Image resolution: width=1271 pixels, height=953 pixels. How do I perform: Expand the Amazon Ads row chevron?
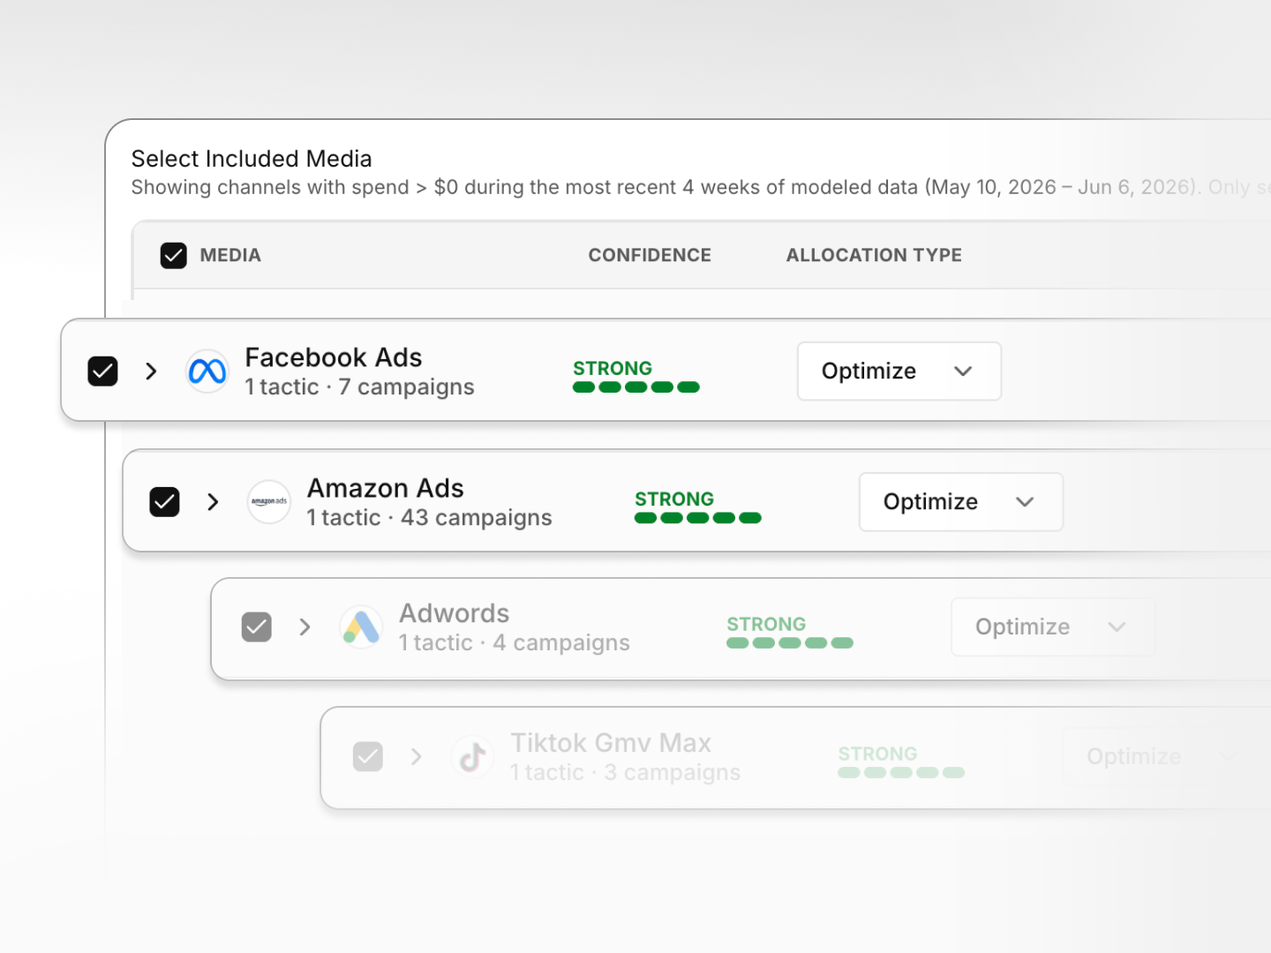[213, 502]
